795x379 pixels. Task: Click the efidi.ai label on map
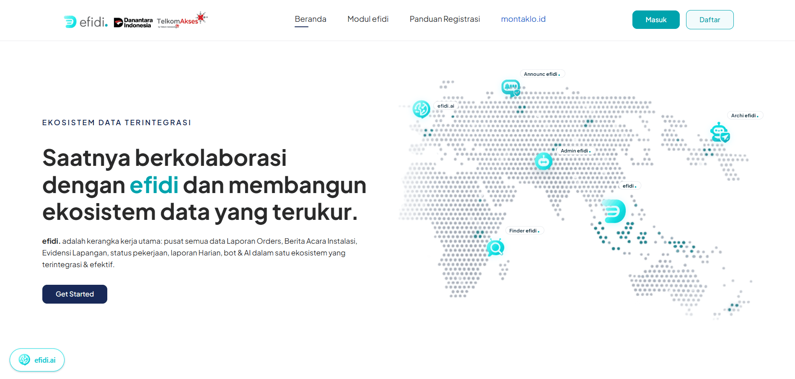(445, 106)
